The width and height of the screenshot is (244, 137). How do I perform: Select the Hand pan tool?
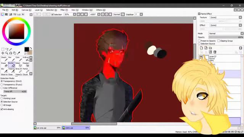[14, 53]
